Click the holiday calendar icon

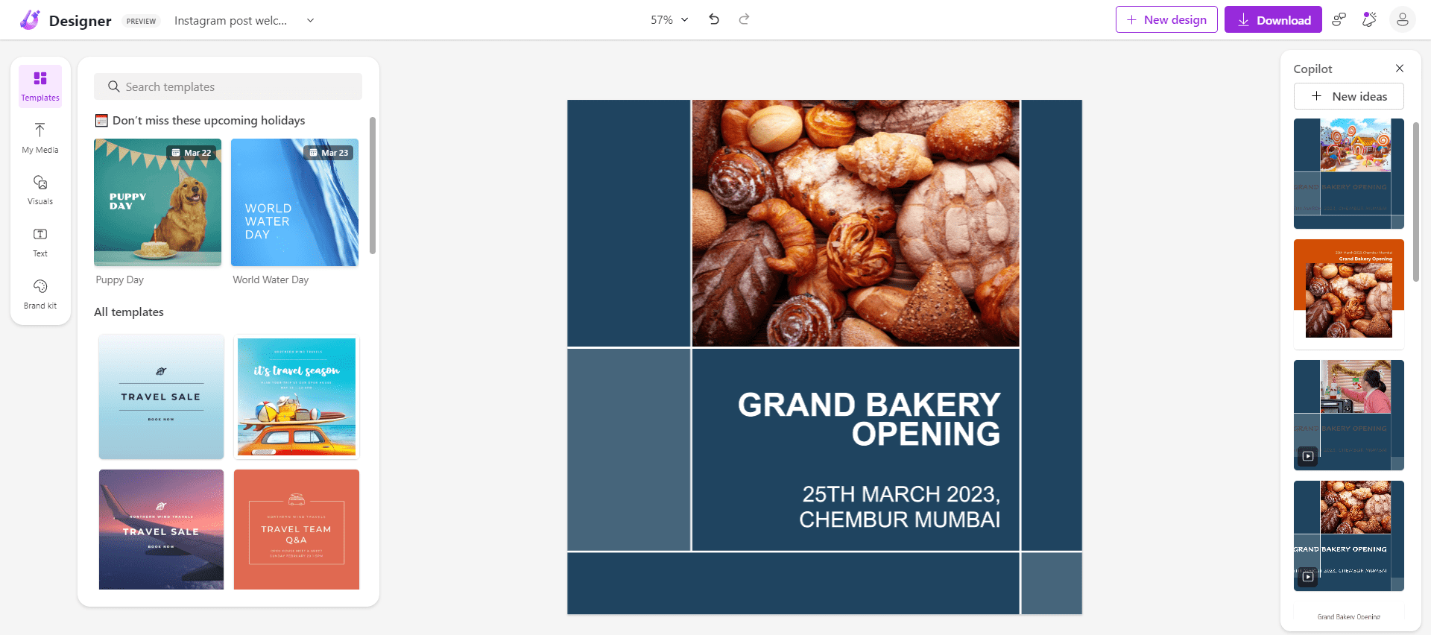[101, 120]
